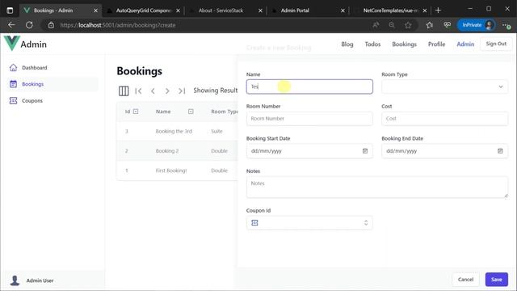
Task: Select the 'Booking 2' row
Action: coord(178,151)
